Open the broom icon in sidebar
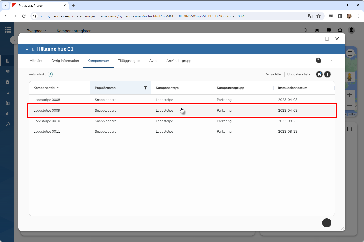This screenshot has height=242, width=364. click(8, 93)
